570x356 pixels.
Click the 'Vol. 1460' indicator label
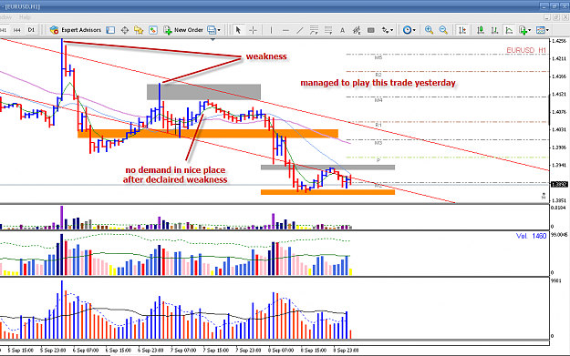[531, 236]
